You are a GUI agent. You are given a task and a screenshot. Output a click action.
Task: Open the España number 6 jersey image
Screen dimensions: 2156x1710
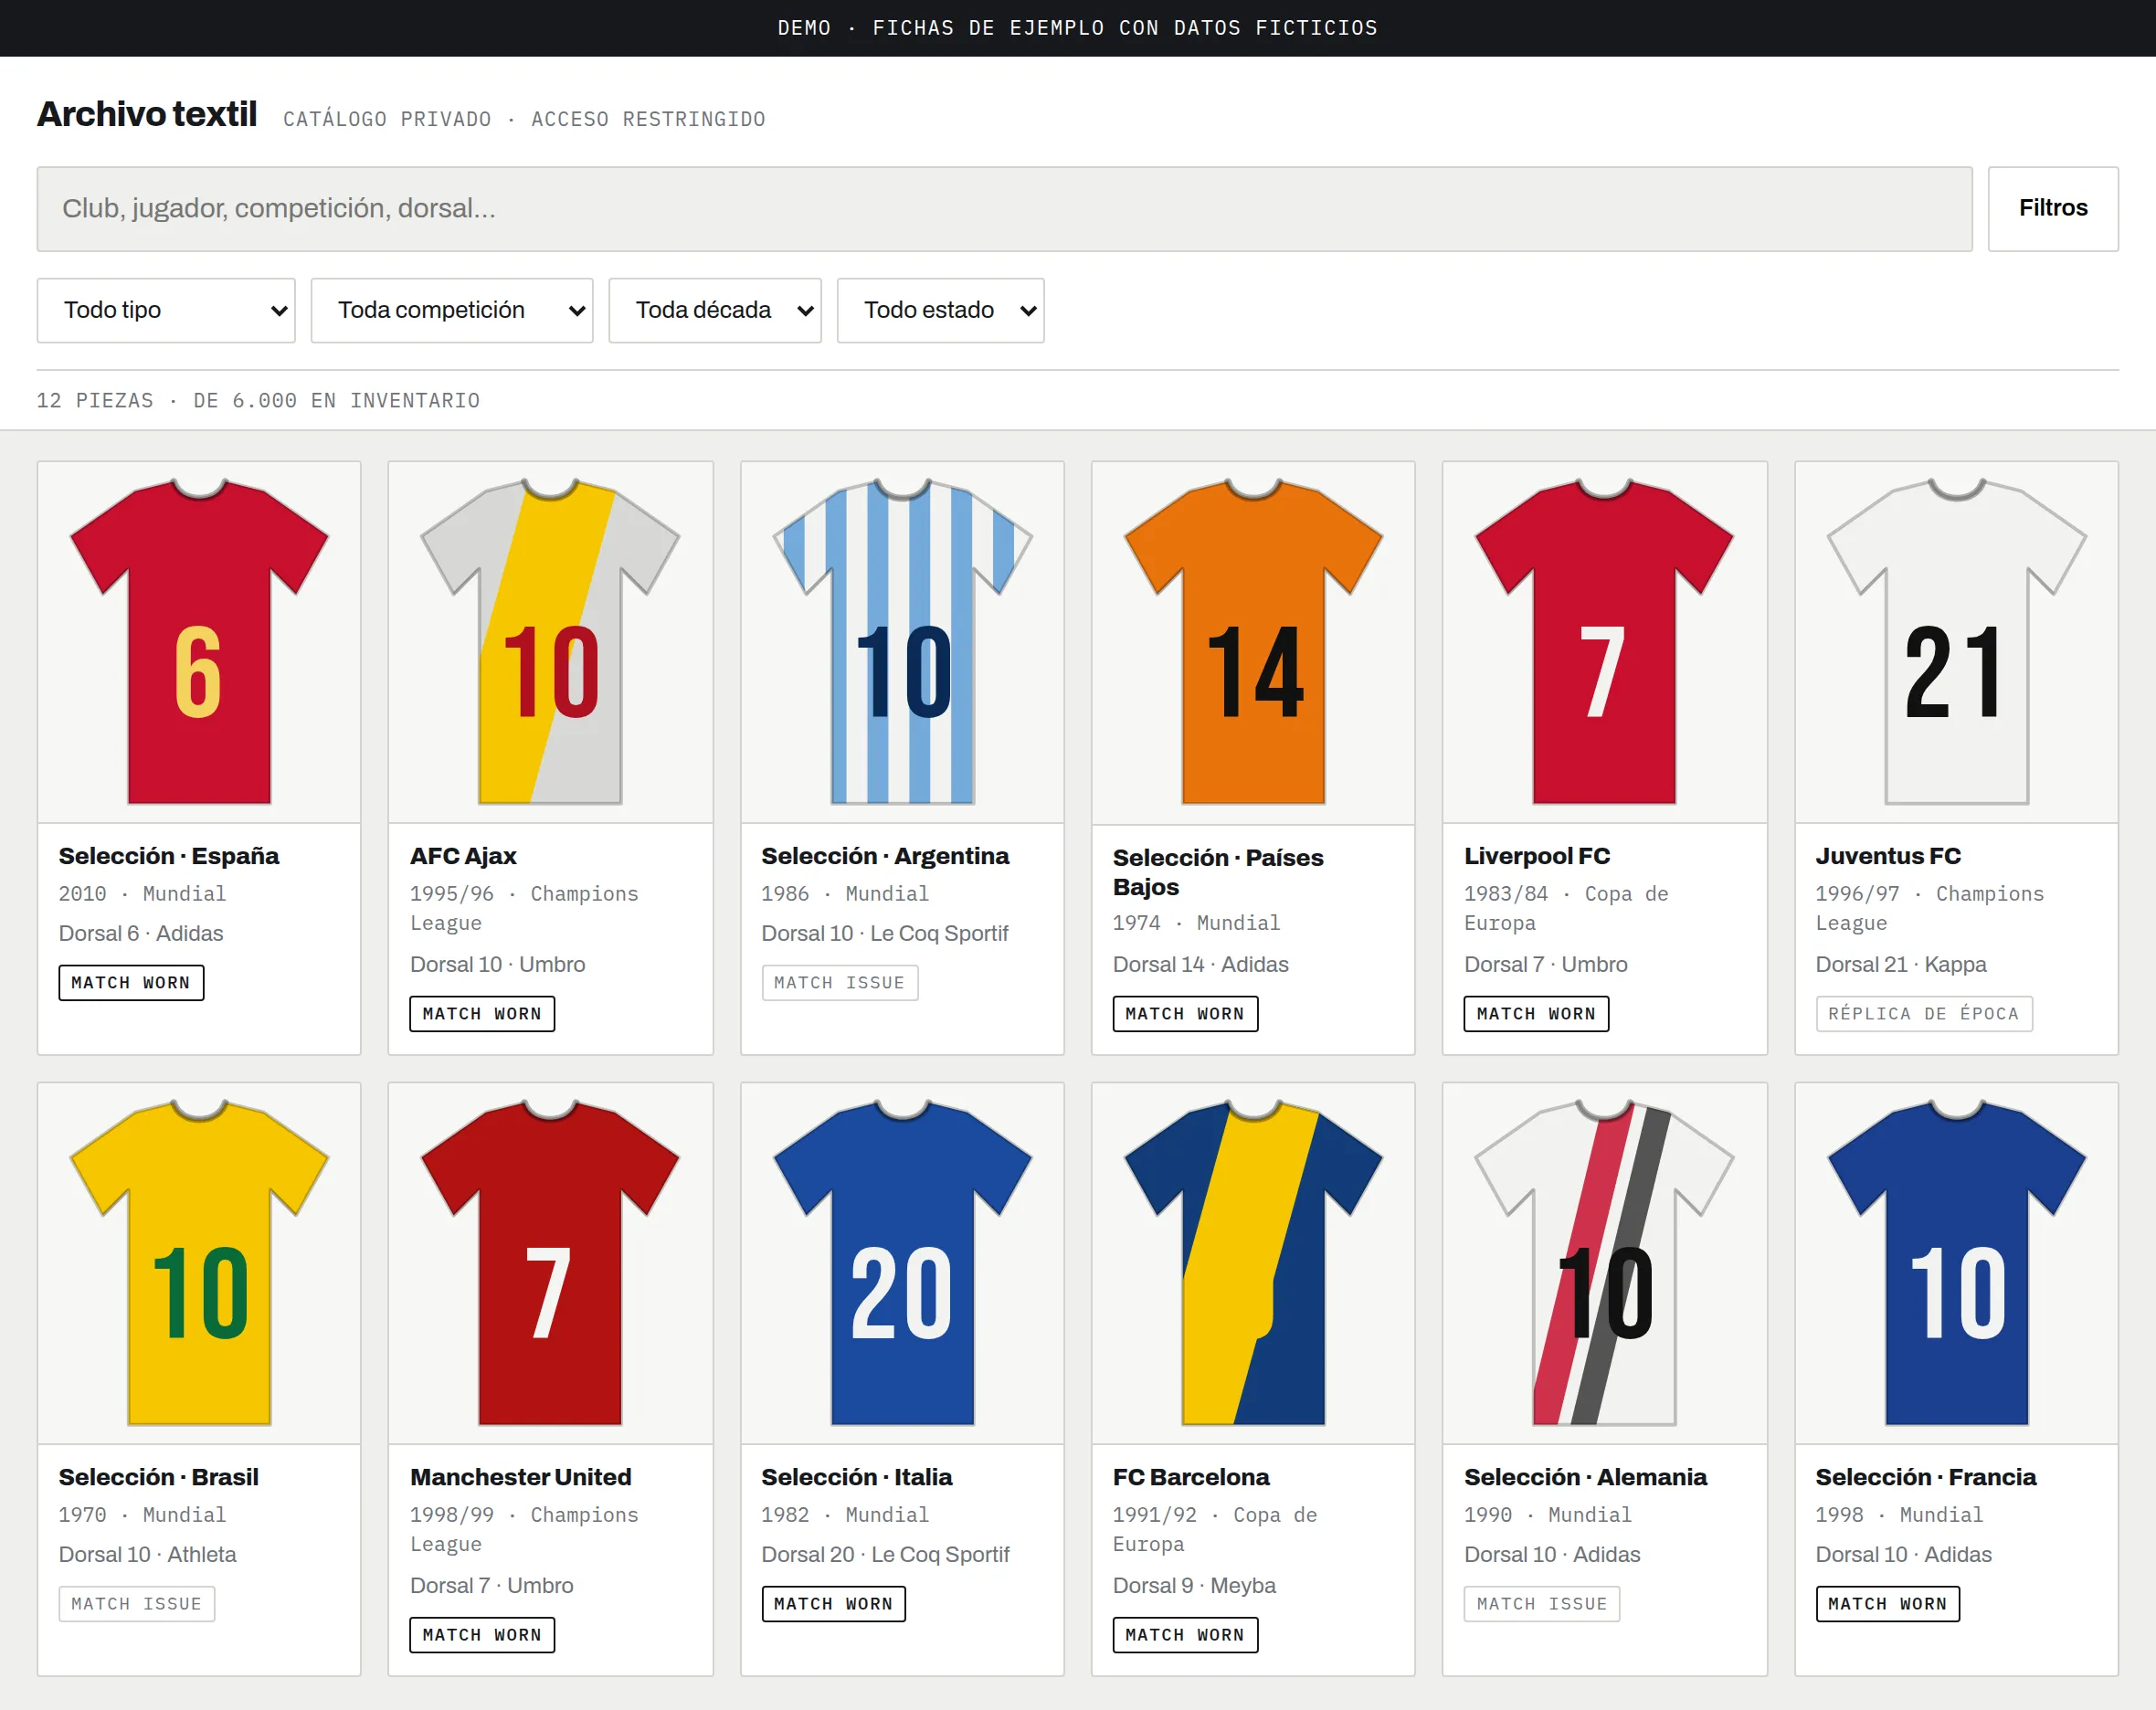point(199,642)
